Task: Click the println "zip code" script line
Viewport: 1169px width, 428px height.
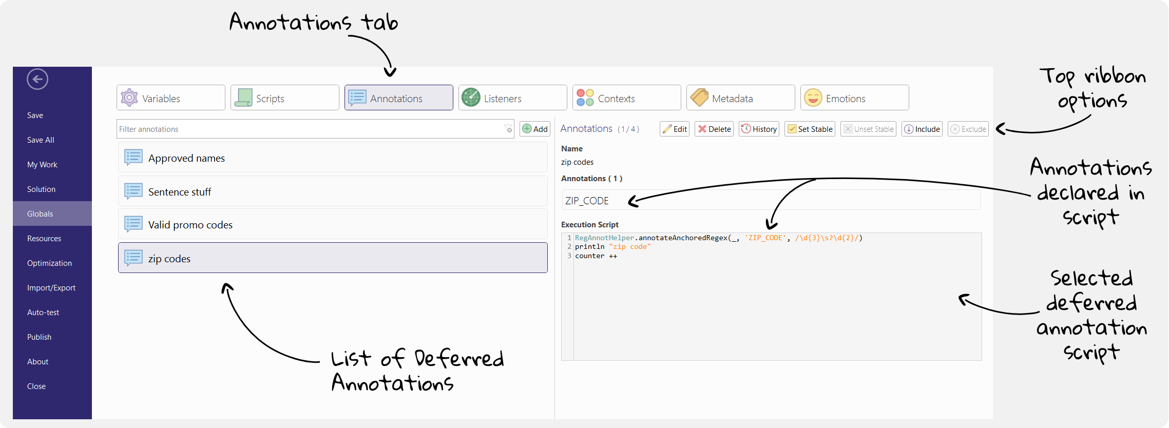Action: (613, 247)
